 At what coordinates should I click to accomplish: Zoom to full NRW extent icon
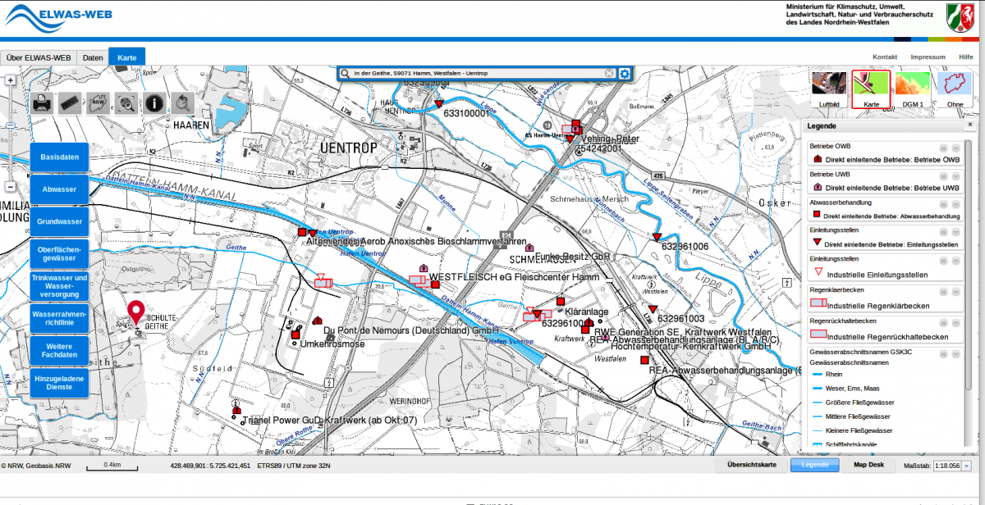(x=99, y=103)
